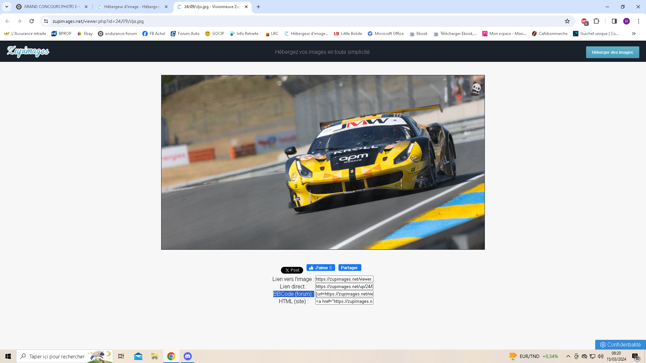Viewport: 646px width, 363px height.
Task: Open the tab search dropdown arrow
Action: coord(6,7)
